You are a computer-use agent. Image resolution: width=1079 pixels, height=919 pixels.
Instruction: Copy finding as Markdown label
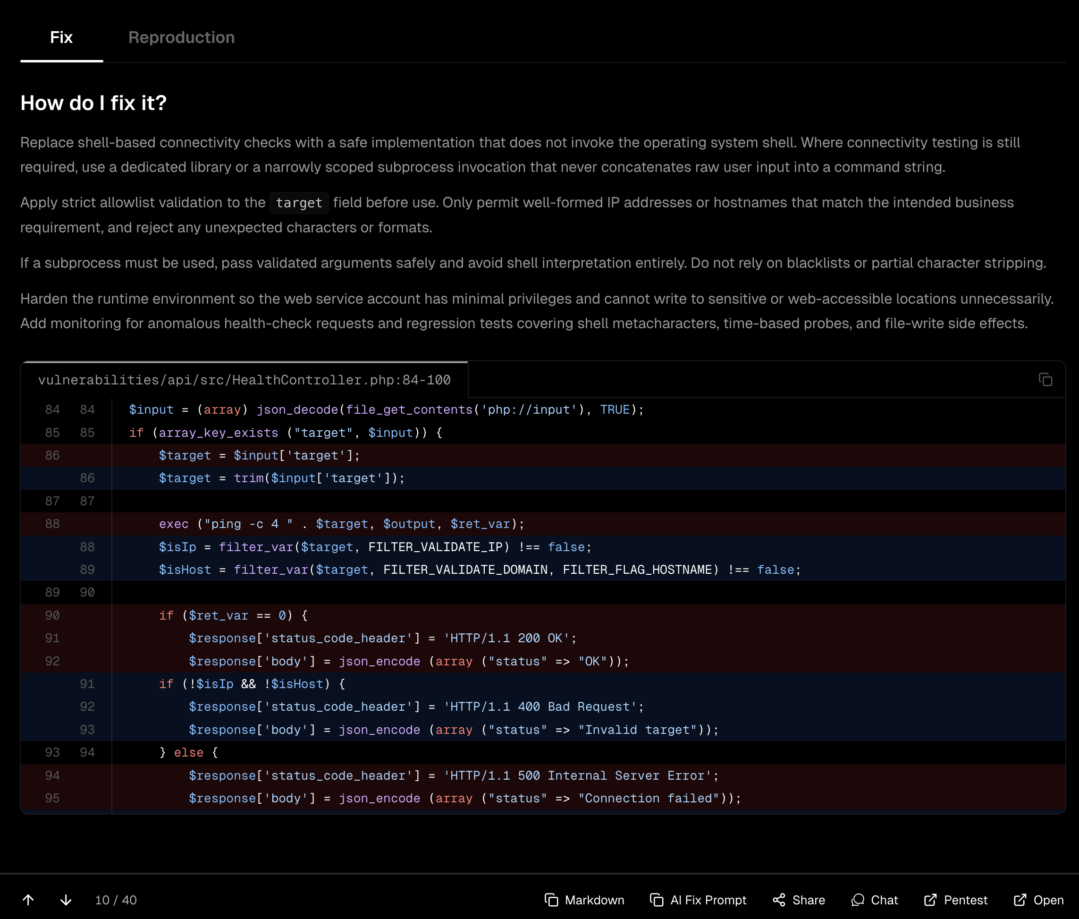594,900
